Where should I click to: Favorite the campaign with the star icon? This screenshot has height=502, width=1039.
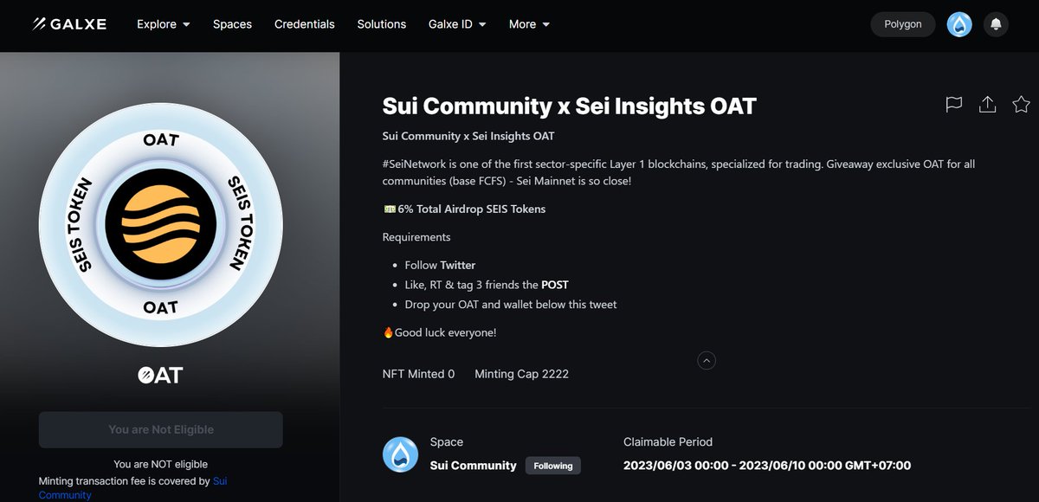click(x=1021, y=104)
